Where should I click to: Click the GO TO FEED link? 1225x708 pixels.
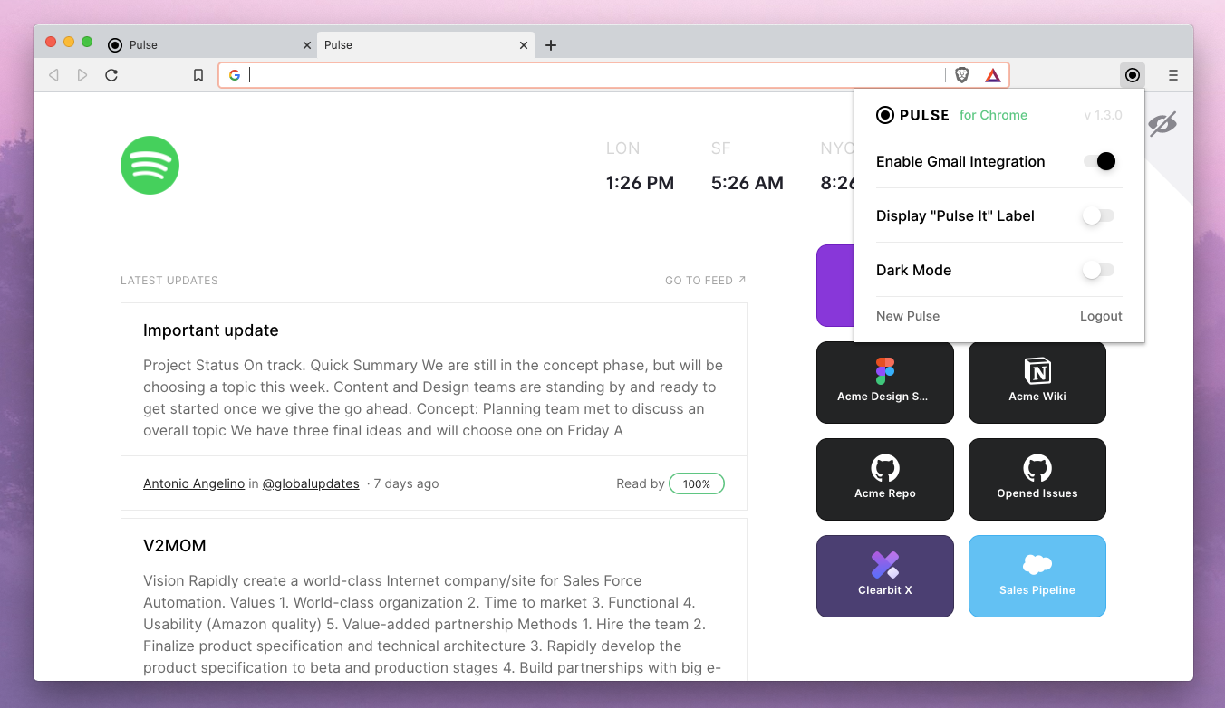[705, 281]
